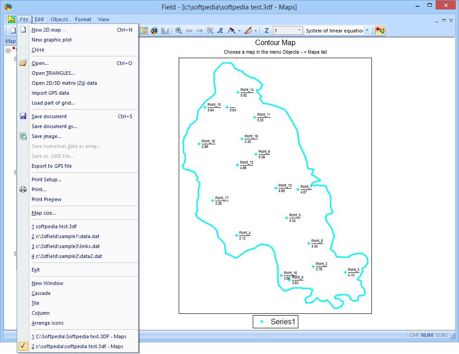The height and width of the screenshot is (354, 459).
Task: Choose 'Arrange icons' entry
Action: (x=77, y=323)
